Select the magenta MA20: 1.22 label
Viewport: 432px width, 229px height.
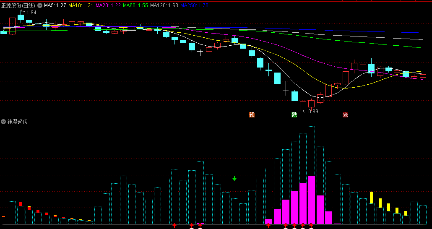(x=108, y=5)
